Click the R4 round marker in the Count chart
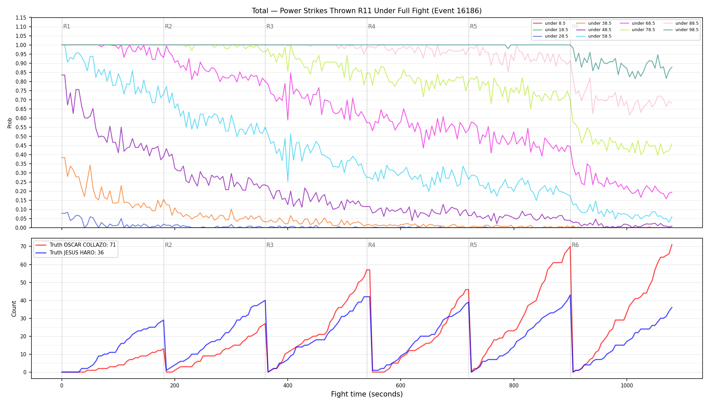The height and width of the screenshot is (406, 710). (372, 245)
